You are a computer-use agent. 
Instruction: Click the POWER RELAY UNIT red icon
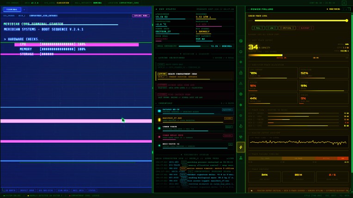[x=159, y=137]
